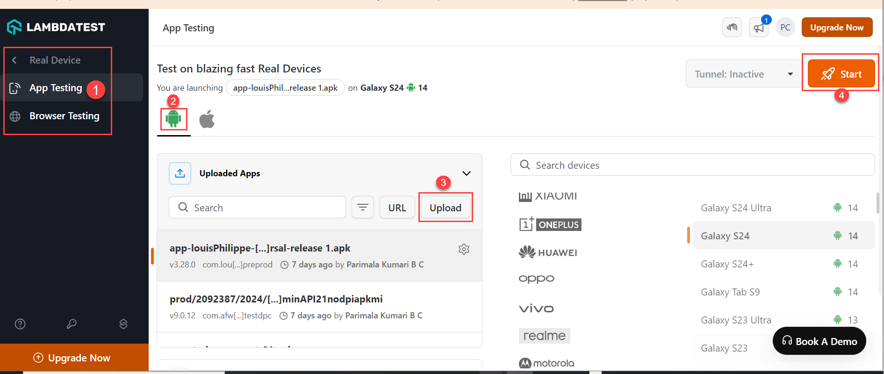The height and width of the screenshot is (374, 884).
Task: Click the Upload button
Action: [x=446, y=208]
